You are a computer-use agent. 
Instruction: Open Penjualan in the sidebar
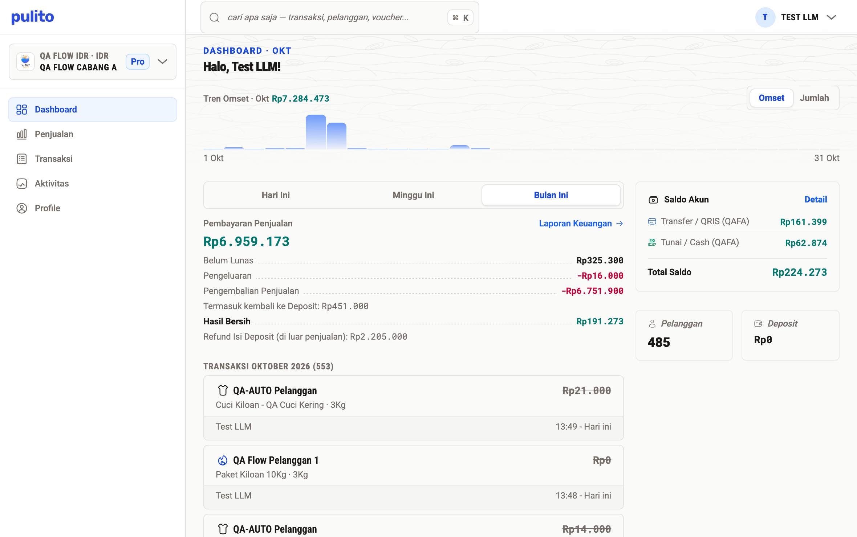(x=93, y=134)
